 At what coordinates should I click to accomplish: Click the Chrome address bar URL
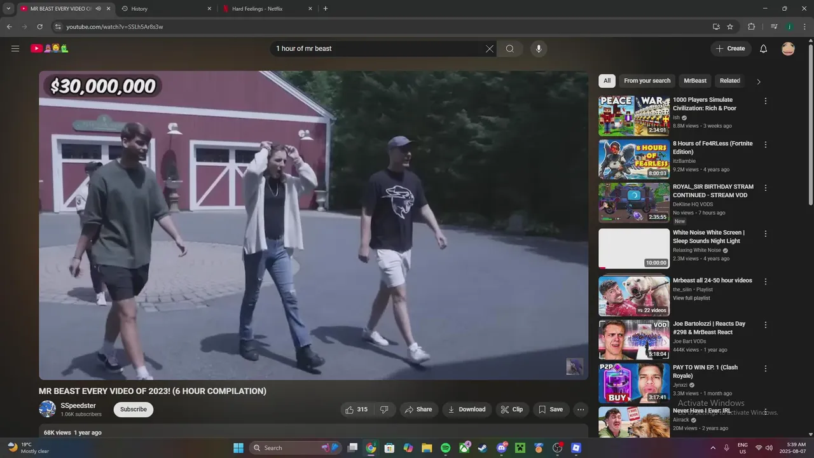(114, 27)
